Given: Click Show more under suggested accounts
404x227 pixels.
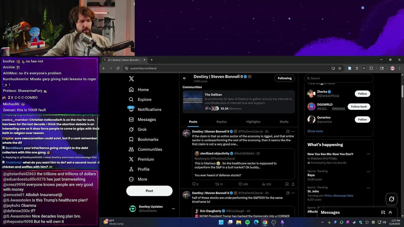Looking at the screenshot, I should (315, 131).
